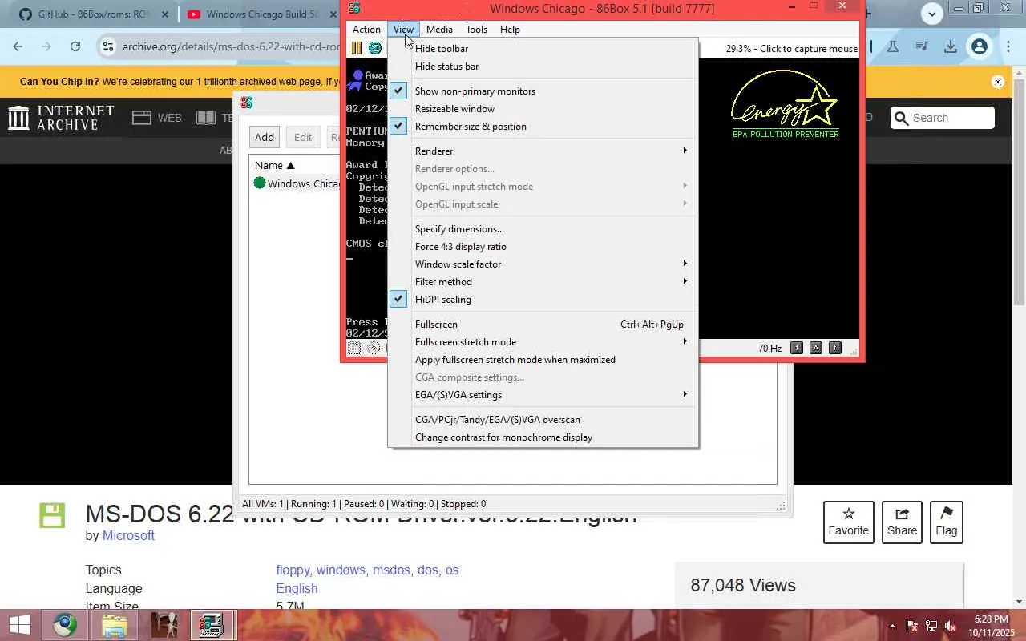Screen dimensions: 1026x641
Task: Expand the Renderer submenu
Action: pos(543,151)
